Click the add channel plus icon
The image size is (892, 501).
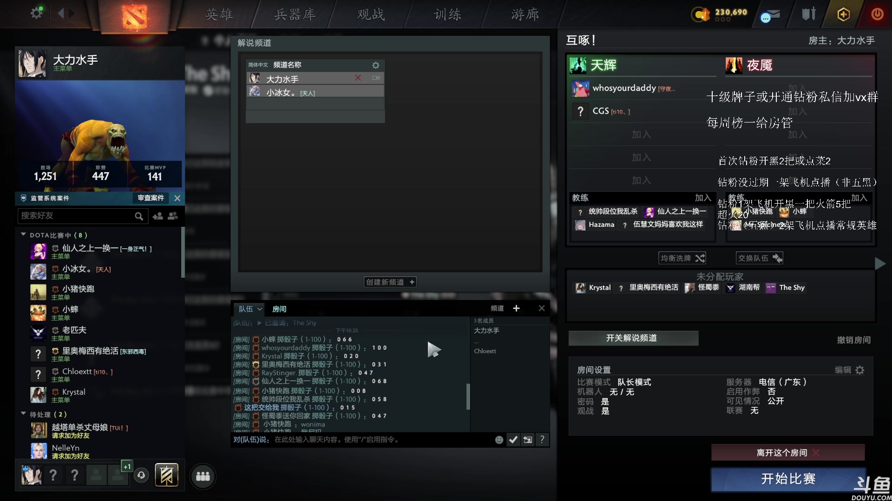[x=516, y=308]
